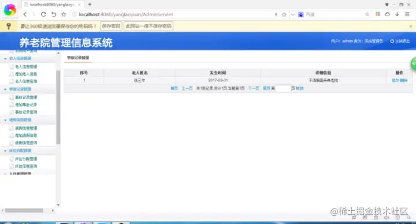Click the star icon beside the refresh buttons
Image resolution: width=416 pixels, height=224 pixels.
pyautogui.click(x=64, y=14)
